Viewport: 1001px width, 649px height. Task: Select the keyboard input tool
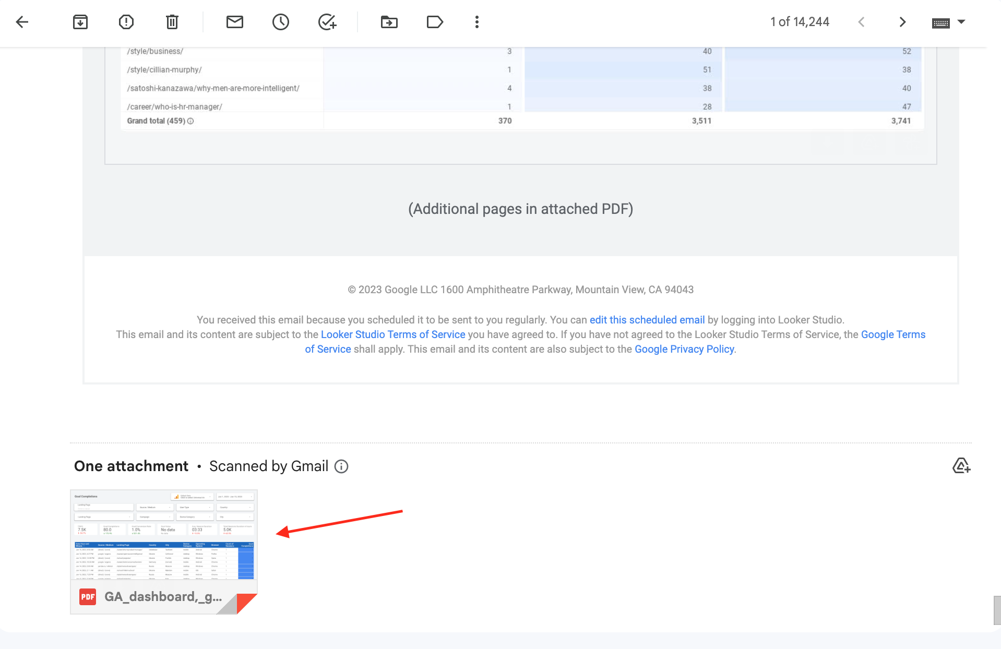point(940,23)
